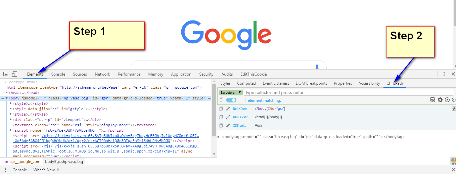Image resolution: width=456 pixels, height=174 pixels.
Task: Open the Event Listeners sidebar tab
Action: [x=276, y=83]
